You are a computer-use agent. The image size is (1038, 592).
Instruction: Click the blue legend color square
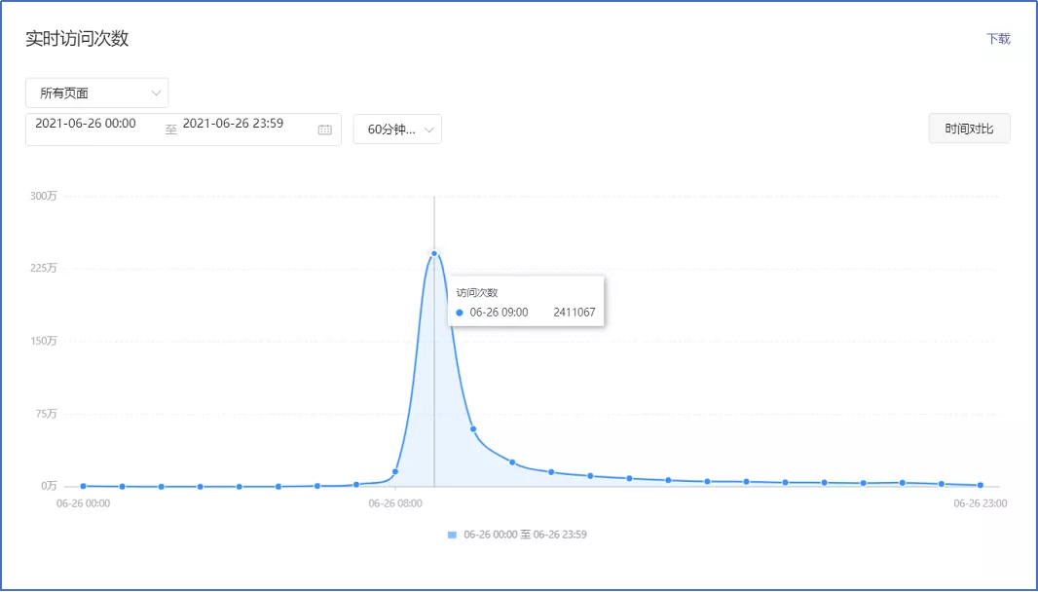(453, 535)
